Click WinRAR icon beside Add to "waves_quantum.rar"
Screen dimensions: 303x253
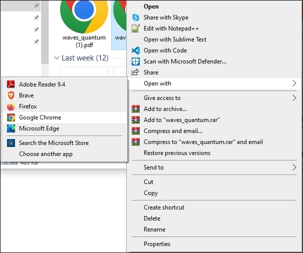pos(136,120)
